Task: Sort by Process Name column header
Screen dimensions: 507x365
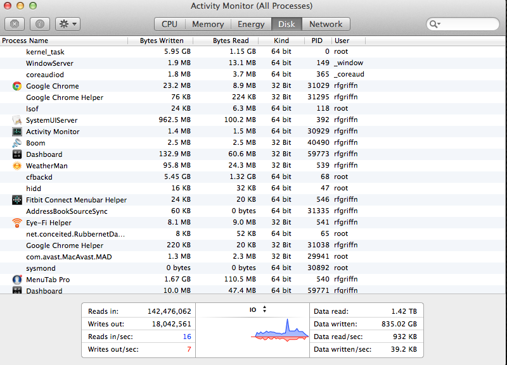Action: click(x=64, y=40)
